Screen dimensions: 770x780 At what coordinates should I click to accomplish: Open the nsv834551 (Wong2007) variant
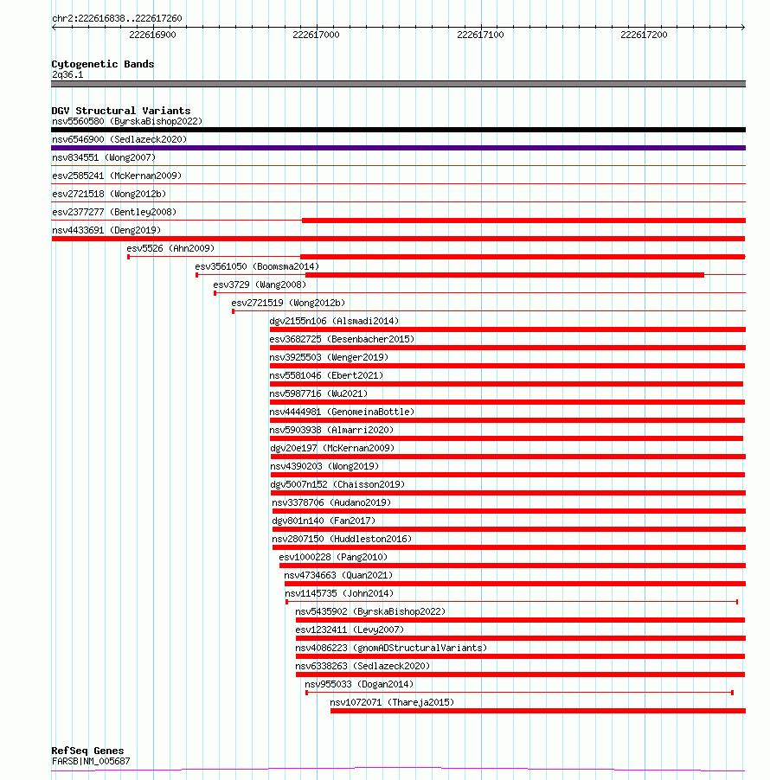coord(104,157)
